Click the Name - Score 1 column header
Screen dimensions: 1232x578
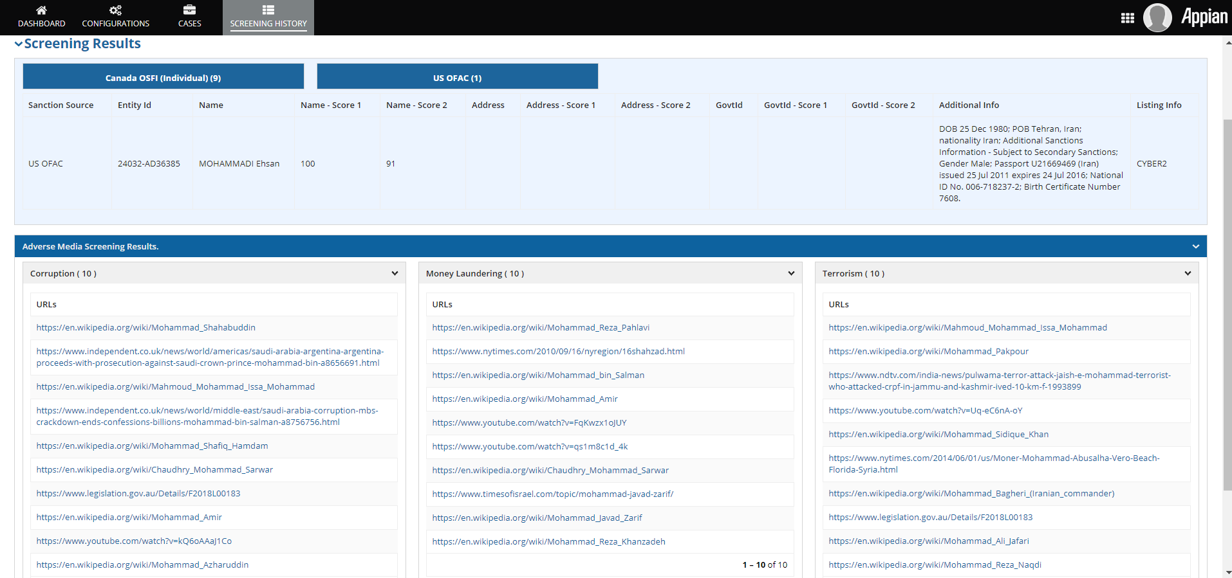[x=330, y=105]
